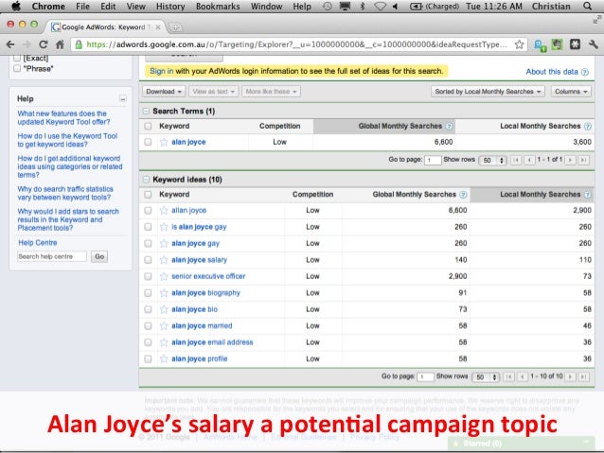Open the Download dropdown
Image resolution: width=604 pixels, height=453 pixels.
coord(164,92)
